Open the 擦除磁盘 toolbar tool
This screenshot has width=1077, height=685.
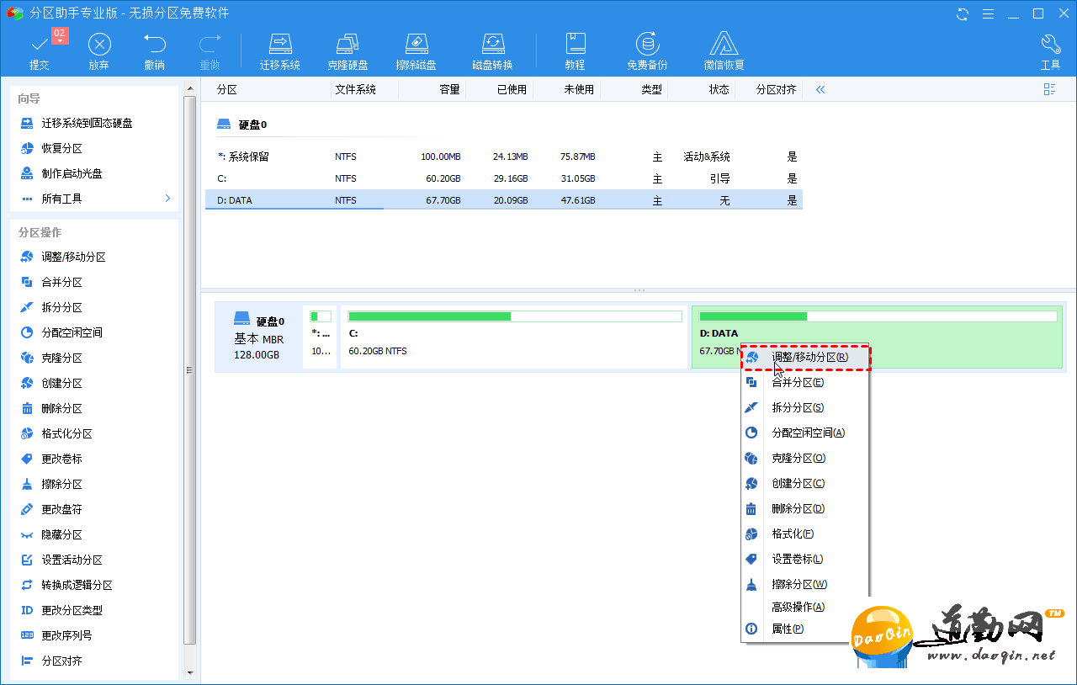click(416, 52)
